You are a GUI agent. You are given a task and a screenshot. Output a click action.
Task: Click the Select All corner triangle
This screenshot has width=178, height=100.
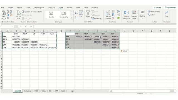click(x=1, y=31)
